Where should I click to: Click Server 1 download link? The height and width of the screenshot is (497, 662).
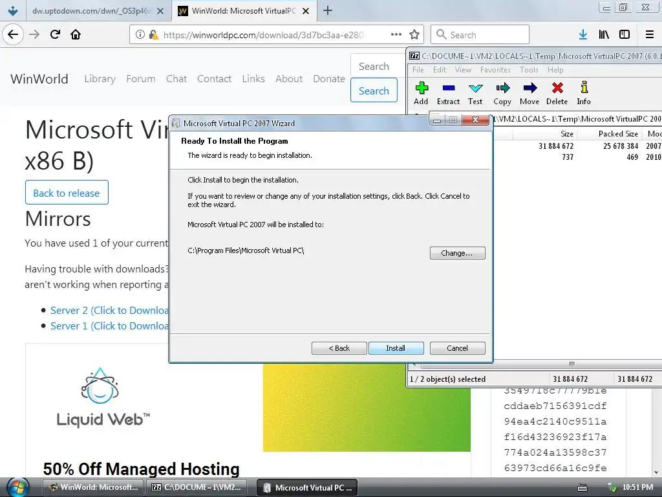pyautogui.click(x=109, y=326)
